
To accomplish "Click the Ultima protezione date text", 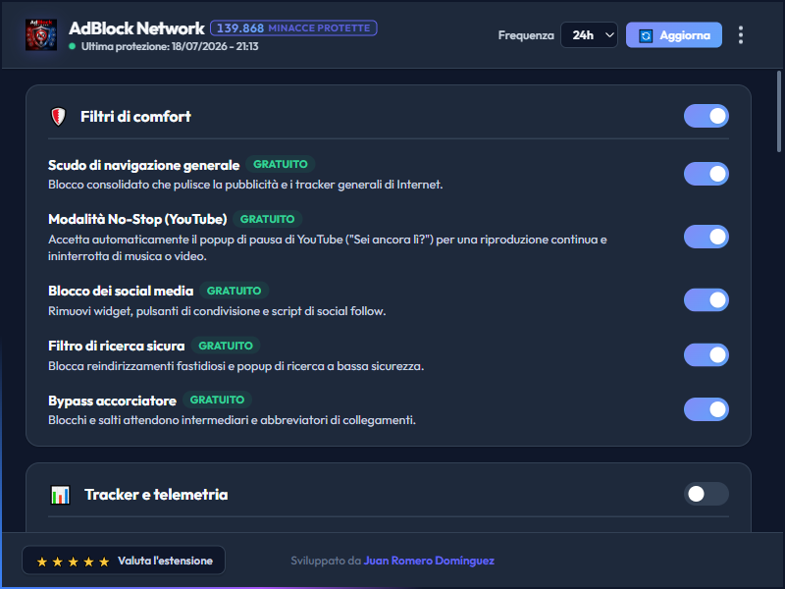I will coord(170,46).
